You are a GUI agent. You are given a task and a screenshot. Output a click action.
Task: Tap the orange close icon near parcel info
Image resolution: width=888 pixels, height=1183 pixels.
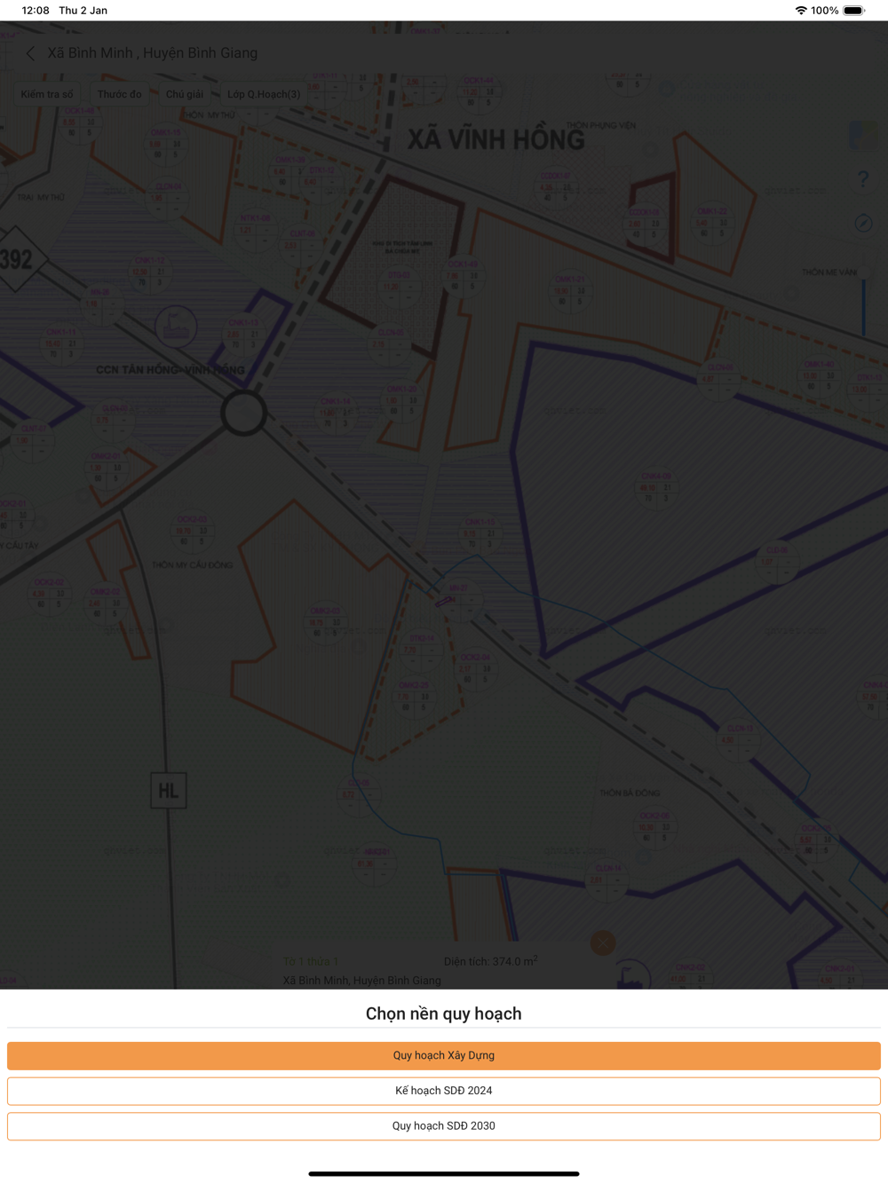pyautogui.click(x=603, y=942)
